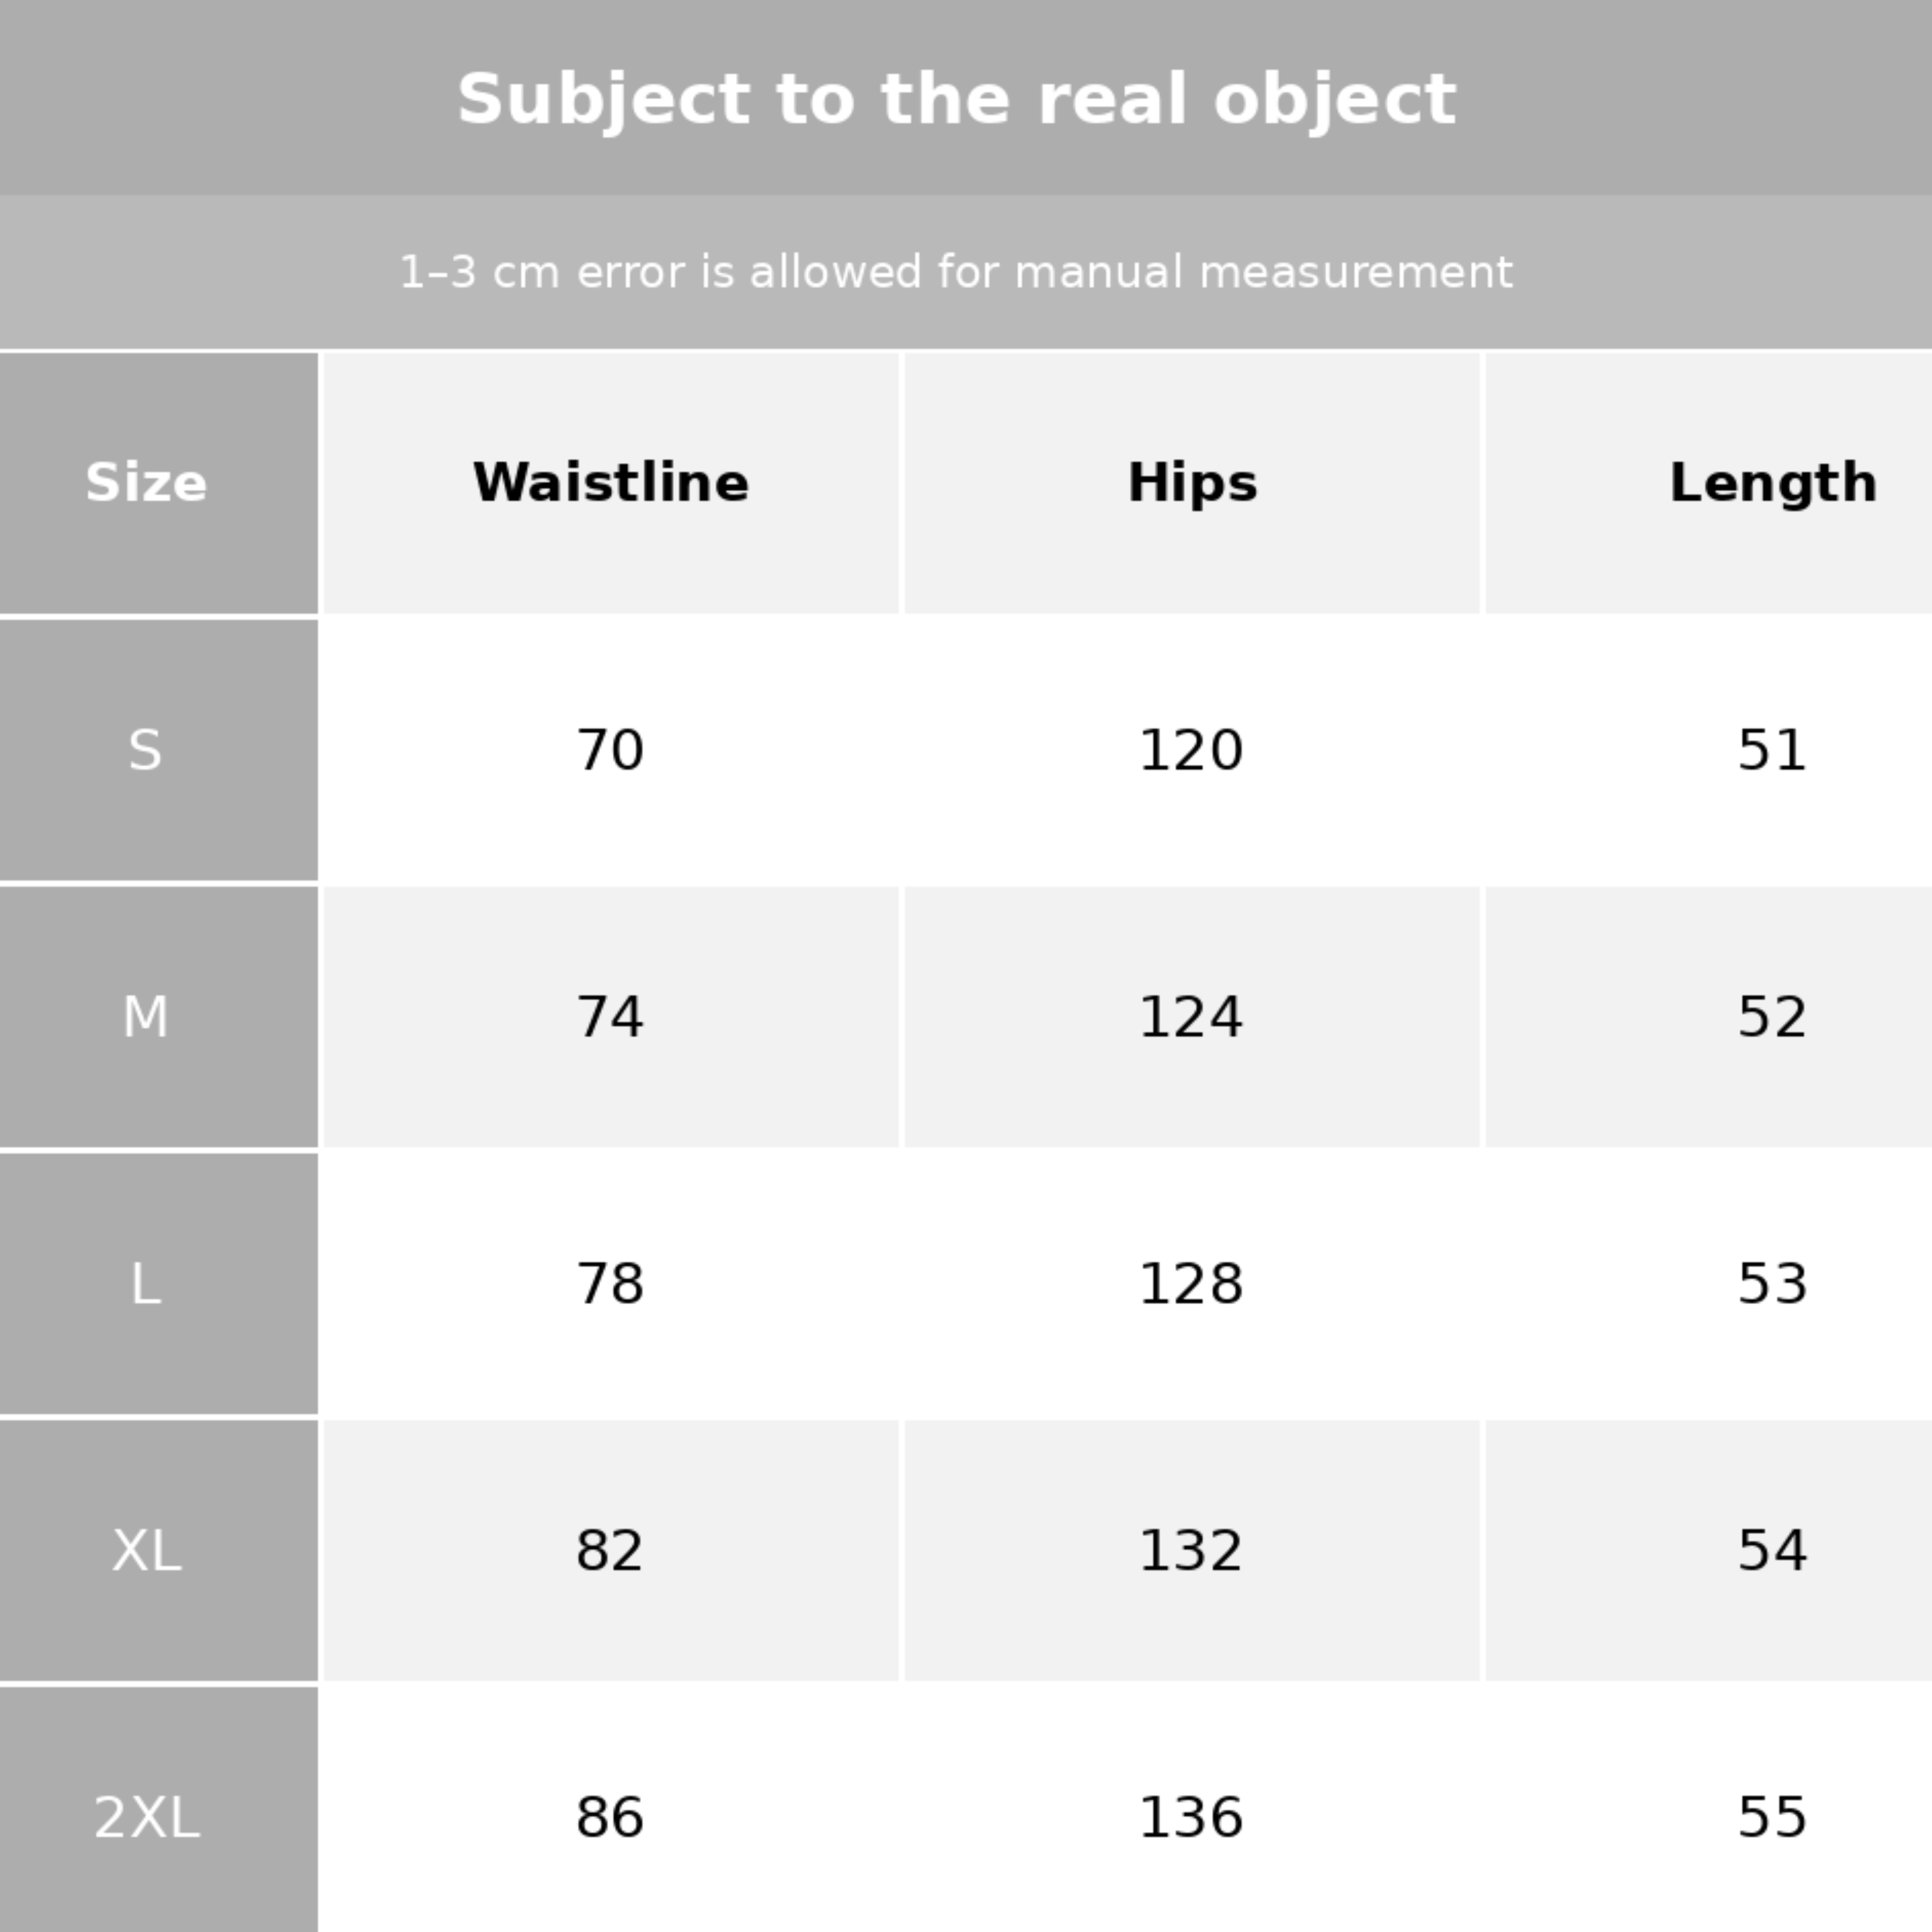This screenshot has height=1932, width=1932.
Task: Click the manual measurement error note
Action: [x=956, y=272]
